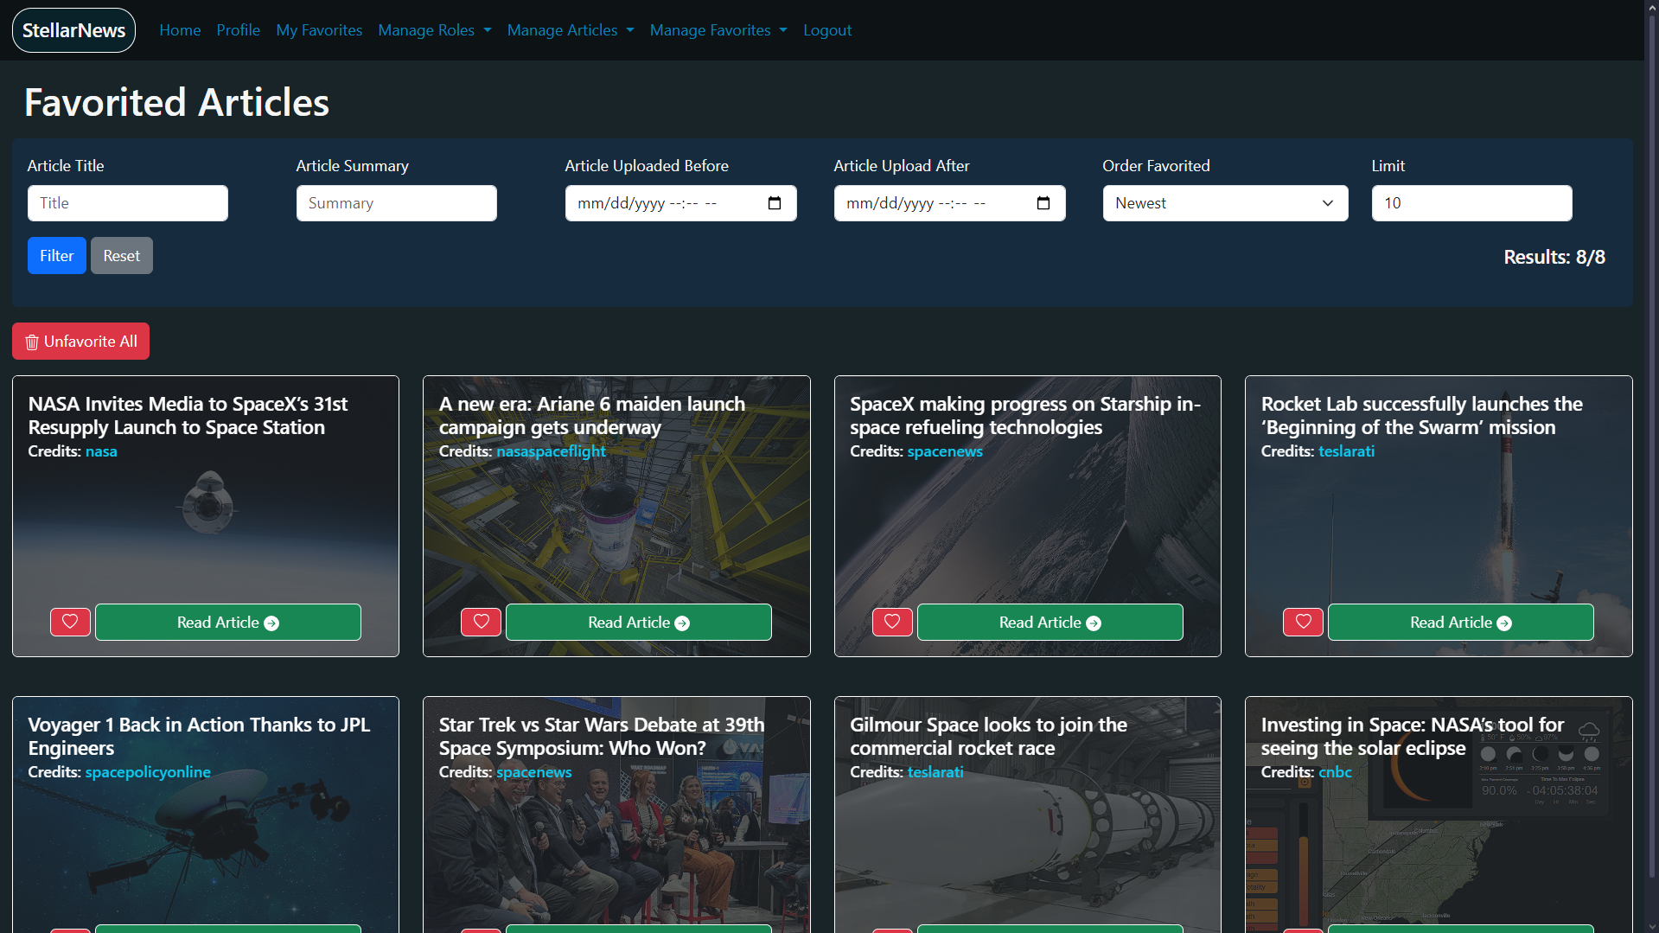Open the calendar picker for Article Upload After
This screenshot has width=1659, height=933.
[1043, 202]
